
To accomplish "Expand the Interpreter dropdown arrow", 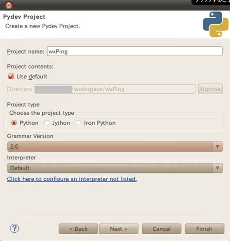I will point(217,168).
